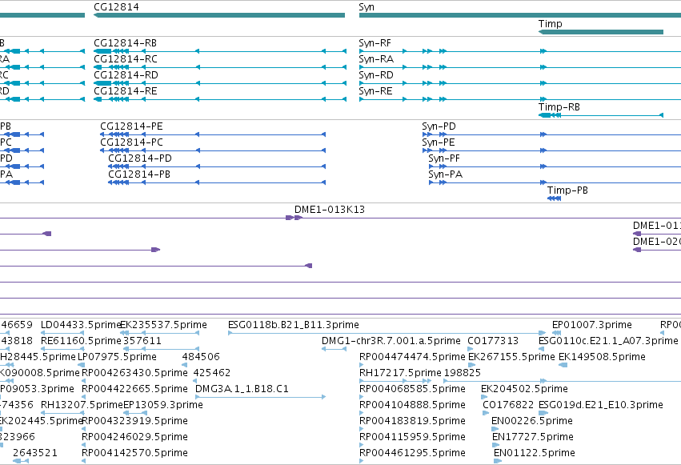Image resolution: width=681 pixels, height=465 pixels.
Task: Click the ESG0118b.B21_B11.3prime label
Action: pos(294,325)
